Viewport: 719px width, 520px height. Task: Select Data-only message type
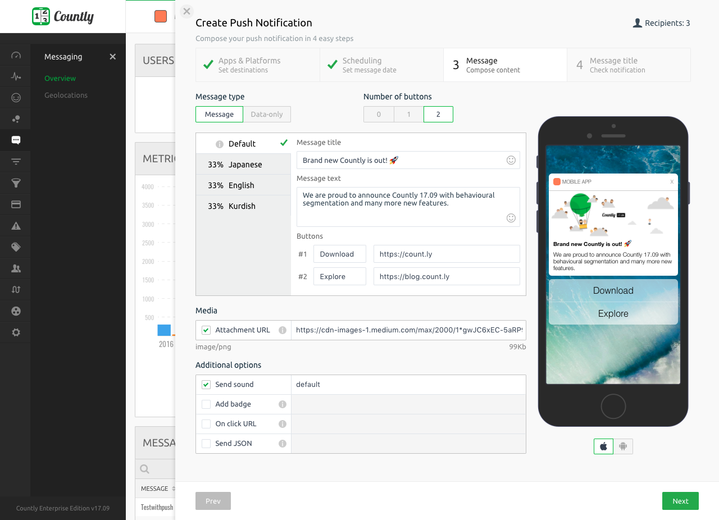click(267, 115)
